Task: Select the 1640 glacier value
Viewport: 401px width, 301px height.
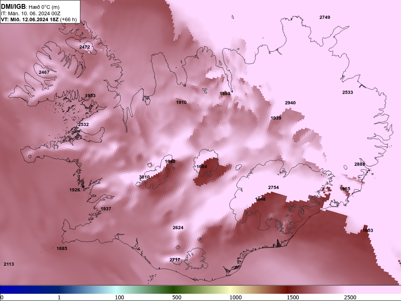Action: [x=170, y=161]
